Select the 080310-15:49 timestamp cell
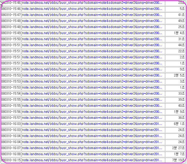The image size is (187, 164). pos(11,33)
